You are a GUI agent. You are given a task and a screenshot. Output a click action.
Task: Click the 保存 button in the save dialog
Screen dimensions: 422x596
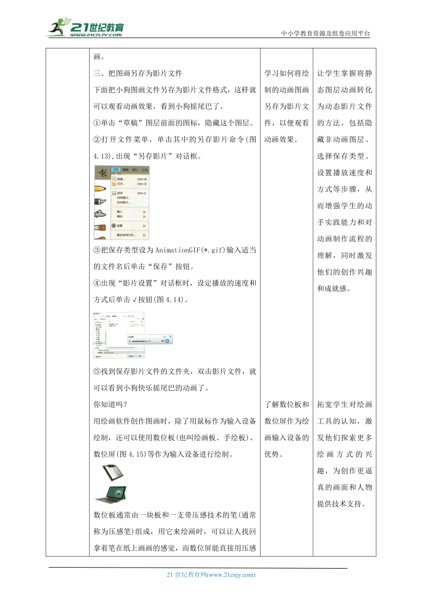(x=131, y=356)
